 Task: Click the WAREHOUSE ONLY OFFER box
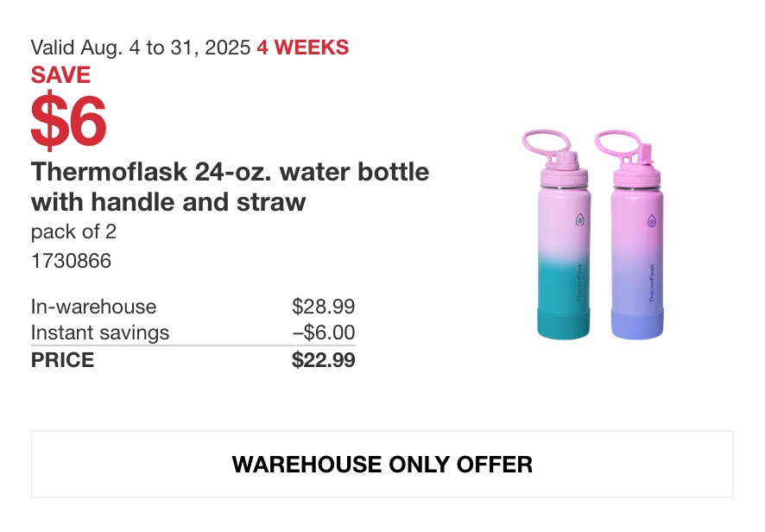382,464
